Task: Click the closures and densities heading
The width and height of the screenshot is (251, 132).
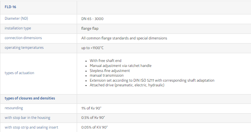Action: (x=30, y=98)
